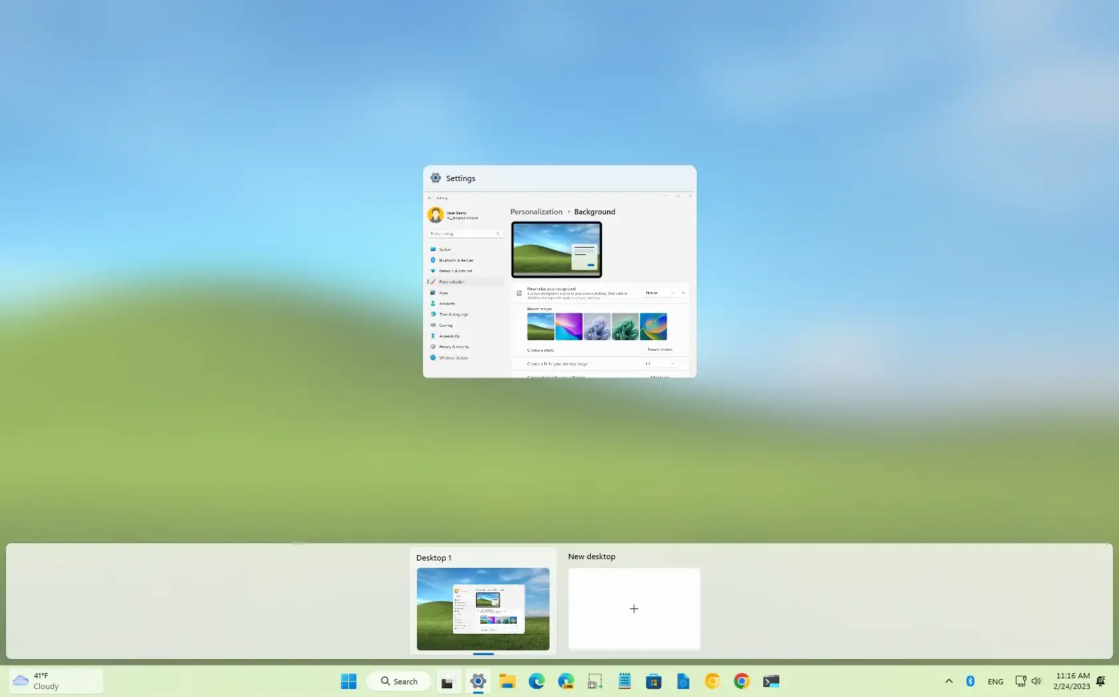Open the Picture background type dropdown
The width and height of the screenshot is (1119, 697).
659,293
